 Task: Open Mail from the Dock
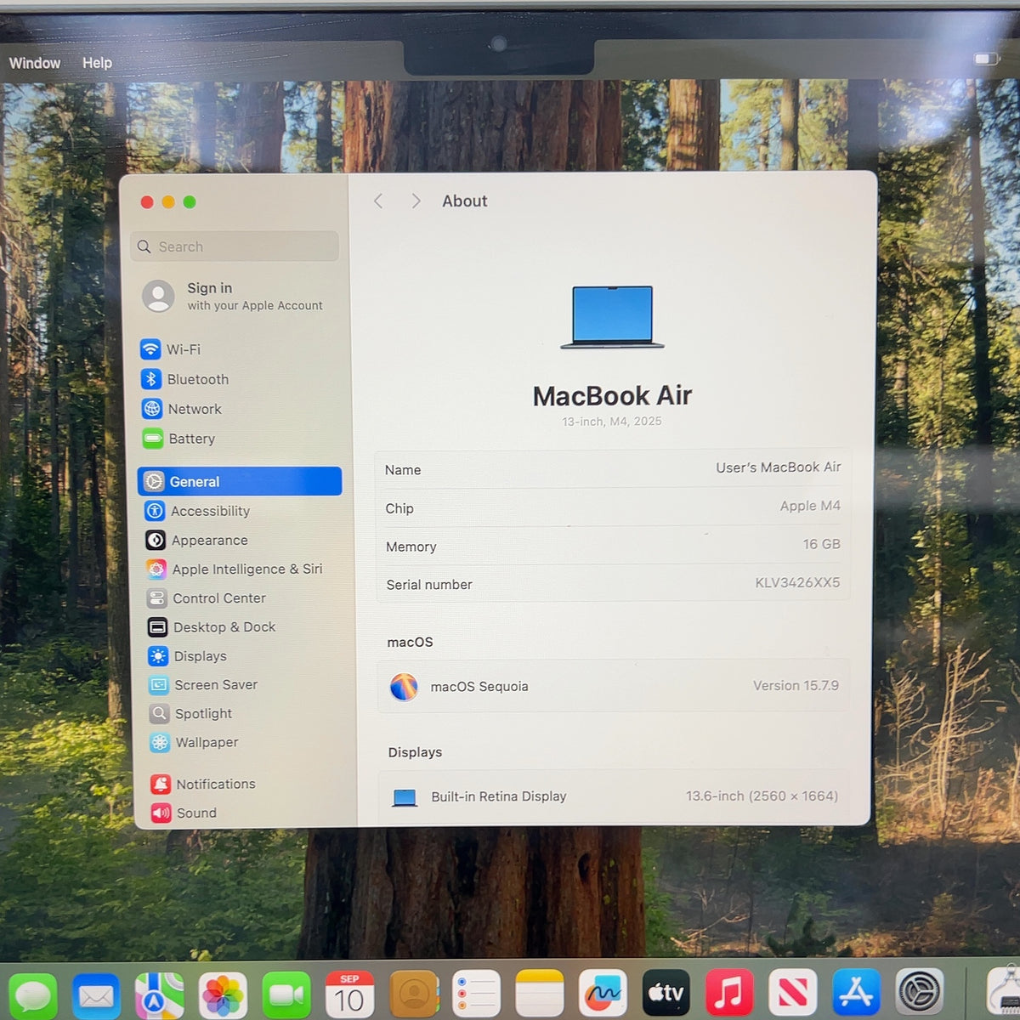[x=96, y=995]
